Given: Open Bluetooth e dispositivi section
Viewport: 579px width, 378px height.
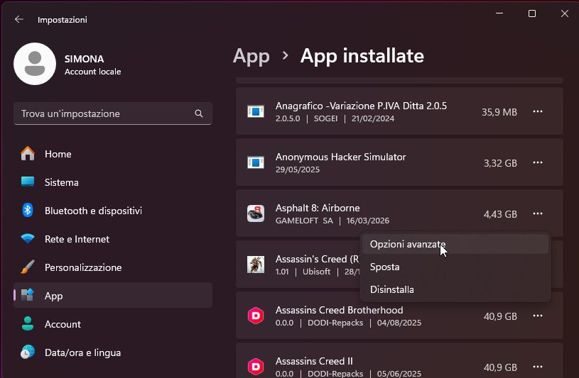Looking at the screenshot, I should point(113,211).
